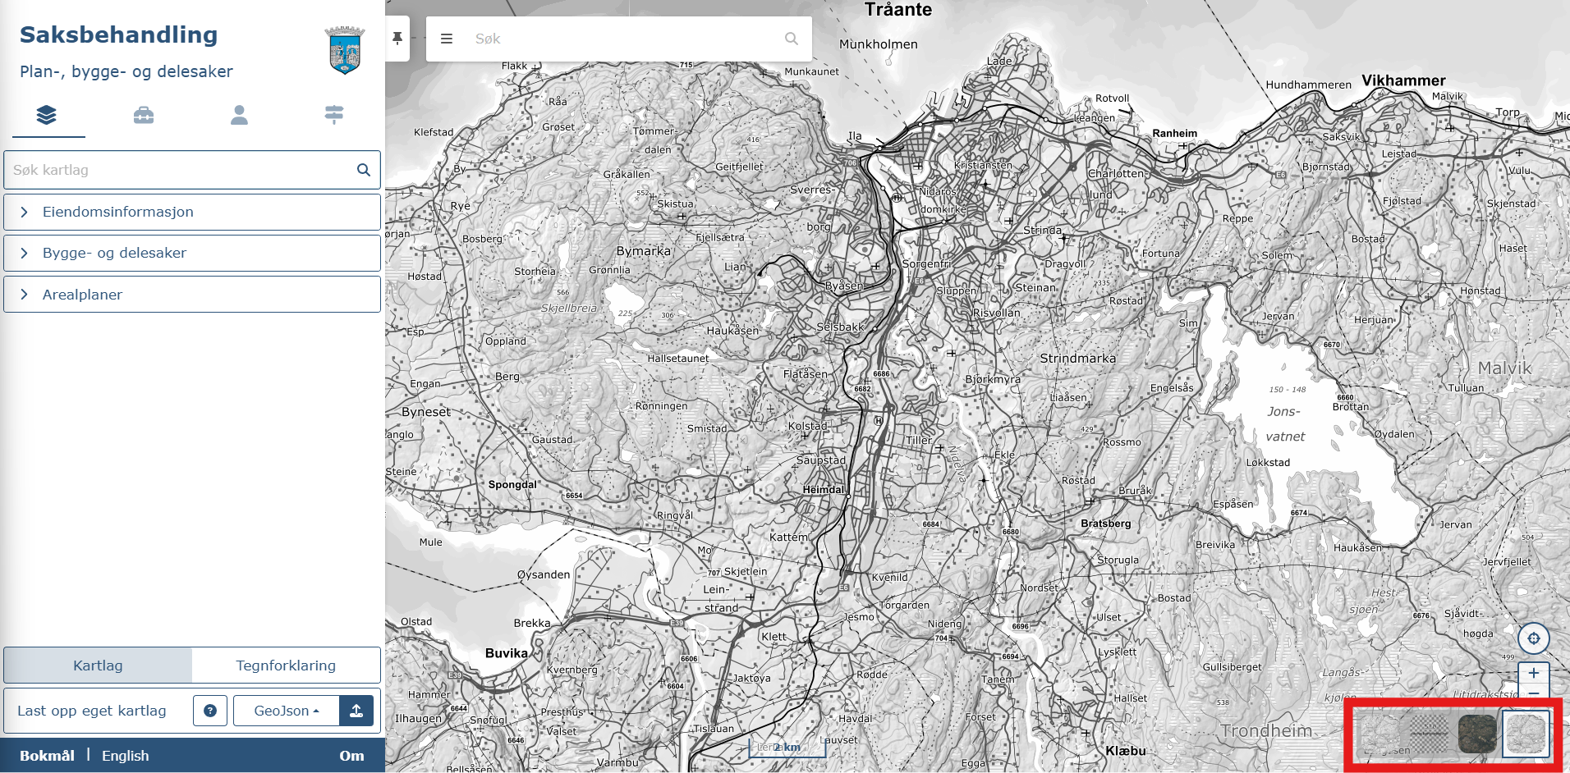Viewport: 1570px width, 773px height.
Task: Select the aerial photo basemap thumbnail
Action: click(x=1476, y=734)
